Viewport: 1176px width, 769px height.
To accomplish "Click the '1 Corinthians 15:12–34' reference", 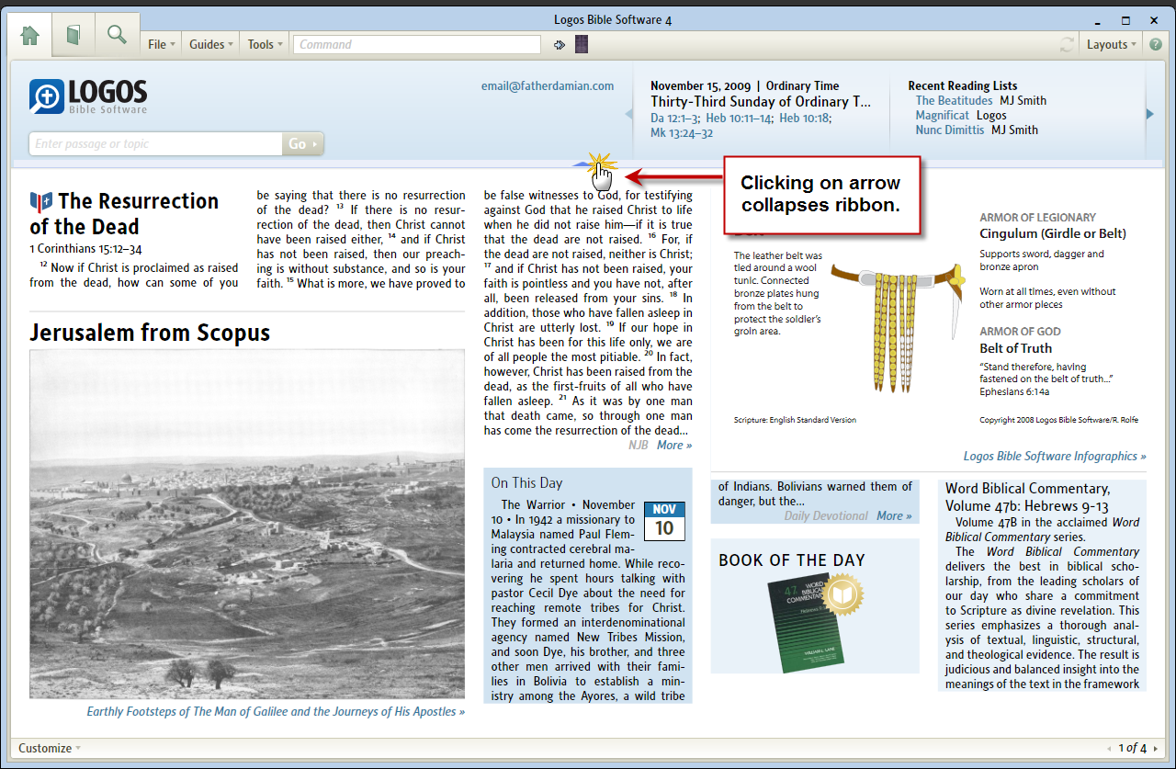I will point(85,249).
